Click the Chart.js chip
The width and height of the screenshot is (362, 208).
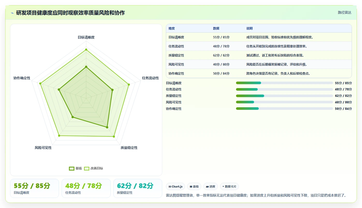point(175,187)
